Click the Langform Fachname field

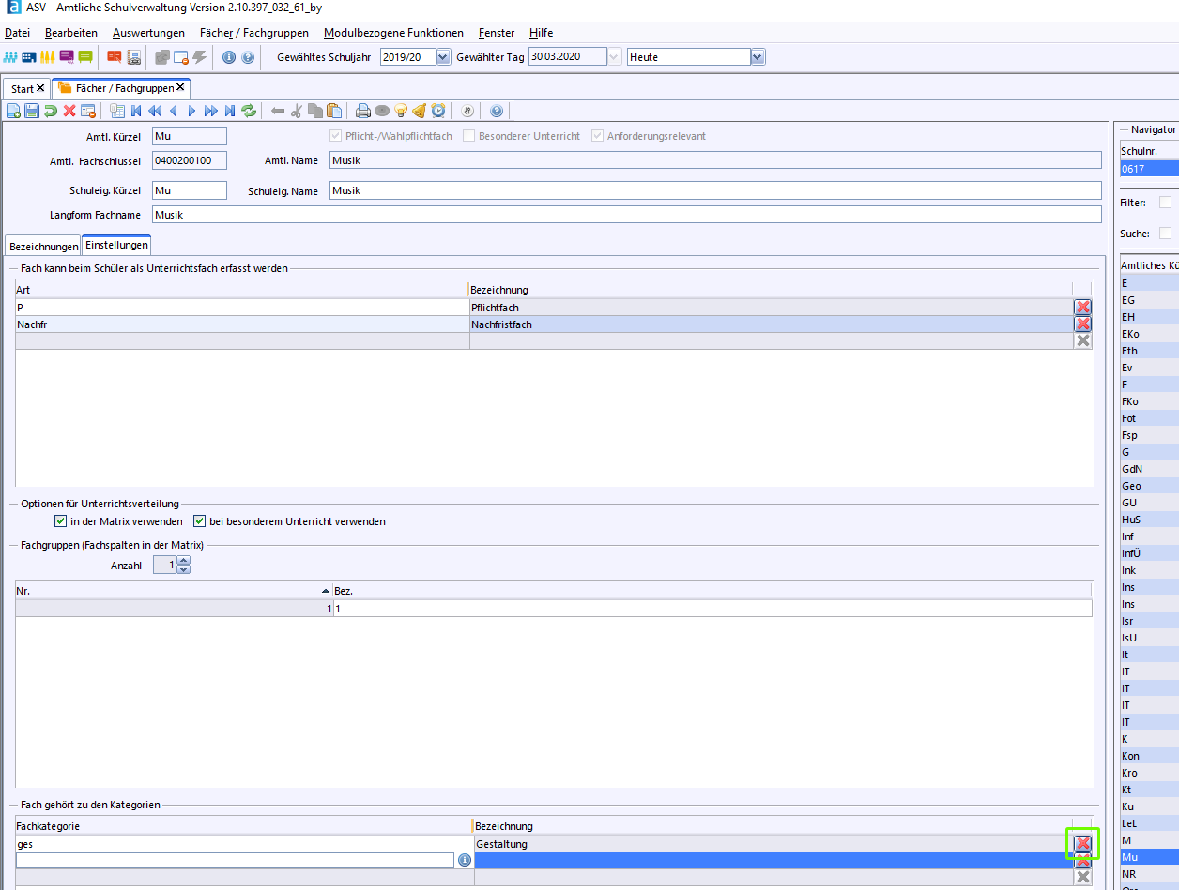pos(626,215)
